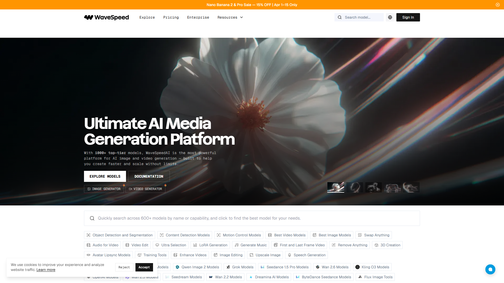The width and height of the screenshot is (504, 283).
Task: Open Best Video Models category
Action: pos(287,235)
